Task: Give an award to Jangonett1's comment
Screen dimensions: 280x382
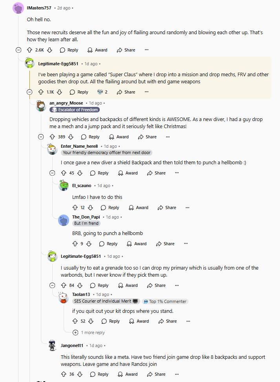Action: tap(128, 374)
